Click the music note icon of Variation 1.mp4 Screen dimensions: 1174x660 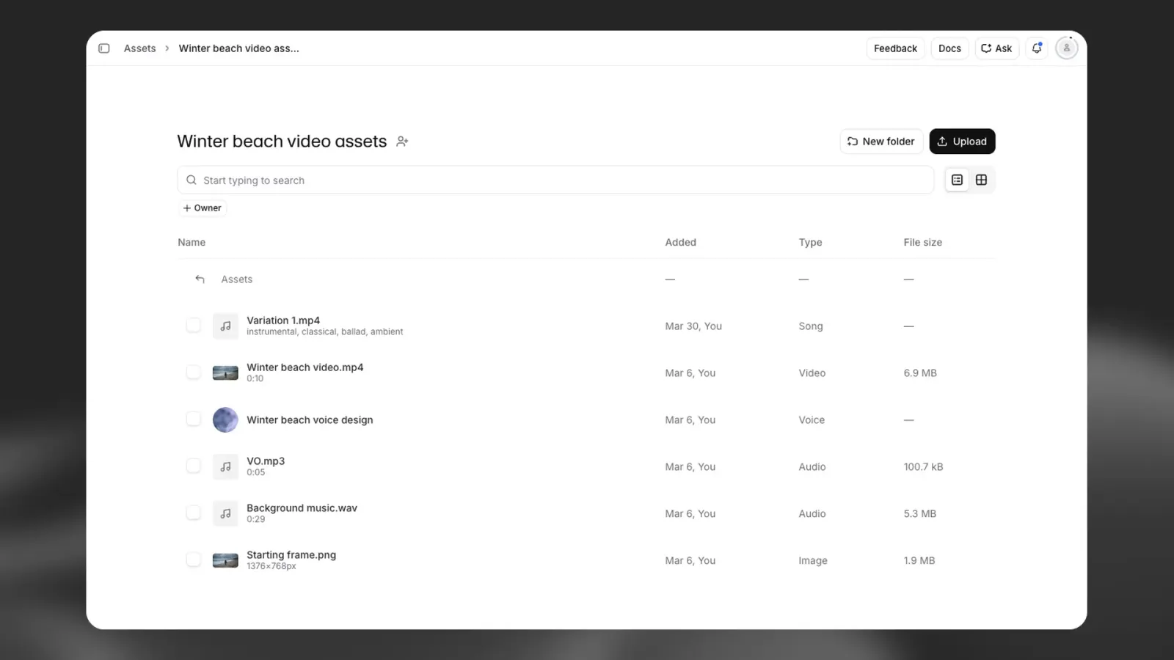[225, 326]
